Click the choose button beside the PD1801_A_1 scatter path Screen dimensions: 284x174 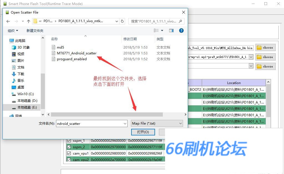(x=265, y=57)
